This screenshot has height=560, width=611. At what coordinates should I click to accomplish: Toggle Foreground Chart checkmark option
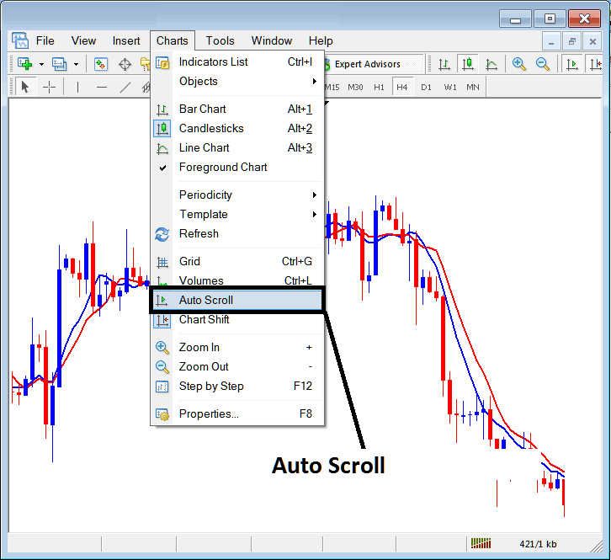click(x=223, y=168)
